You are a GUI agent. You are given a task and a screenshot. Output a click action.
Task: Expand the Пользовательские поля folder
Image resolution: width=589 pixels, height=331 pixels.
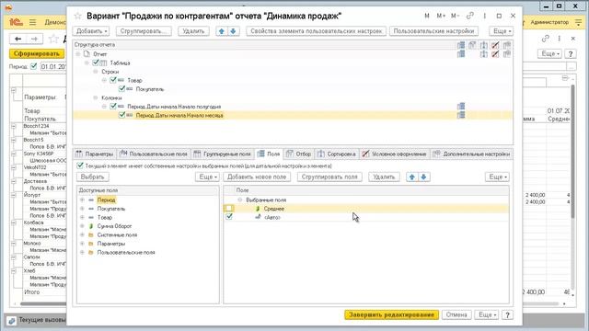(x=82, y=253)
